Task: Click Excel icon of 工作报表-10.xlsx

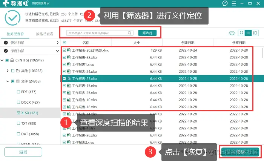Action: coord(69,100)
